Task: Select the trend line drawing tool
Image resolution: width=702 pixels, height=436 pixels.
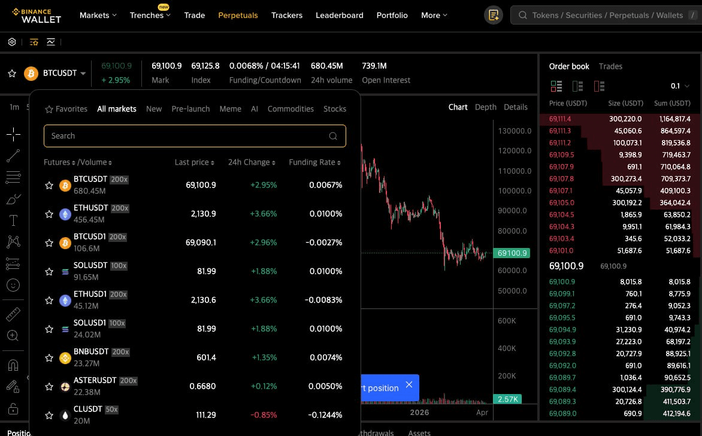Action: tap(13, 156)
